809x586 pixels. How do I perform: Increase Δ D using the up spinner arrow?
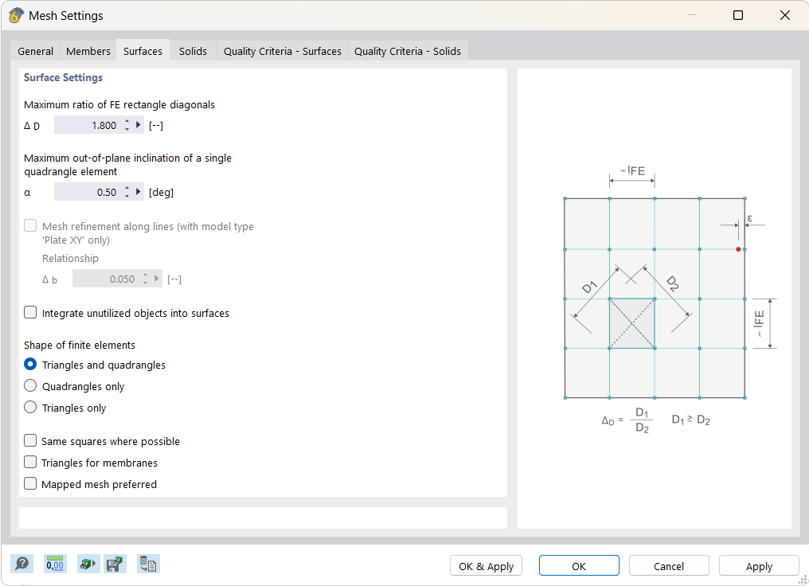coord(127,121)
